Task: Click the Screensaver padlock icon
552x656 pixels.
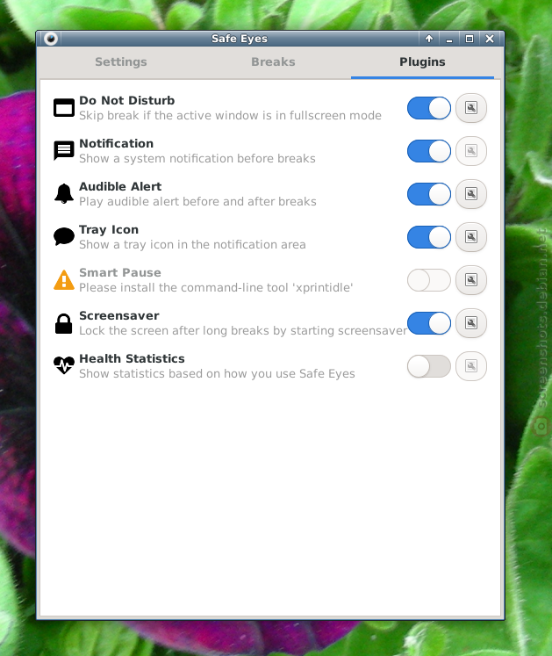Action: pos(64,323)
